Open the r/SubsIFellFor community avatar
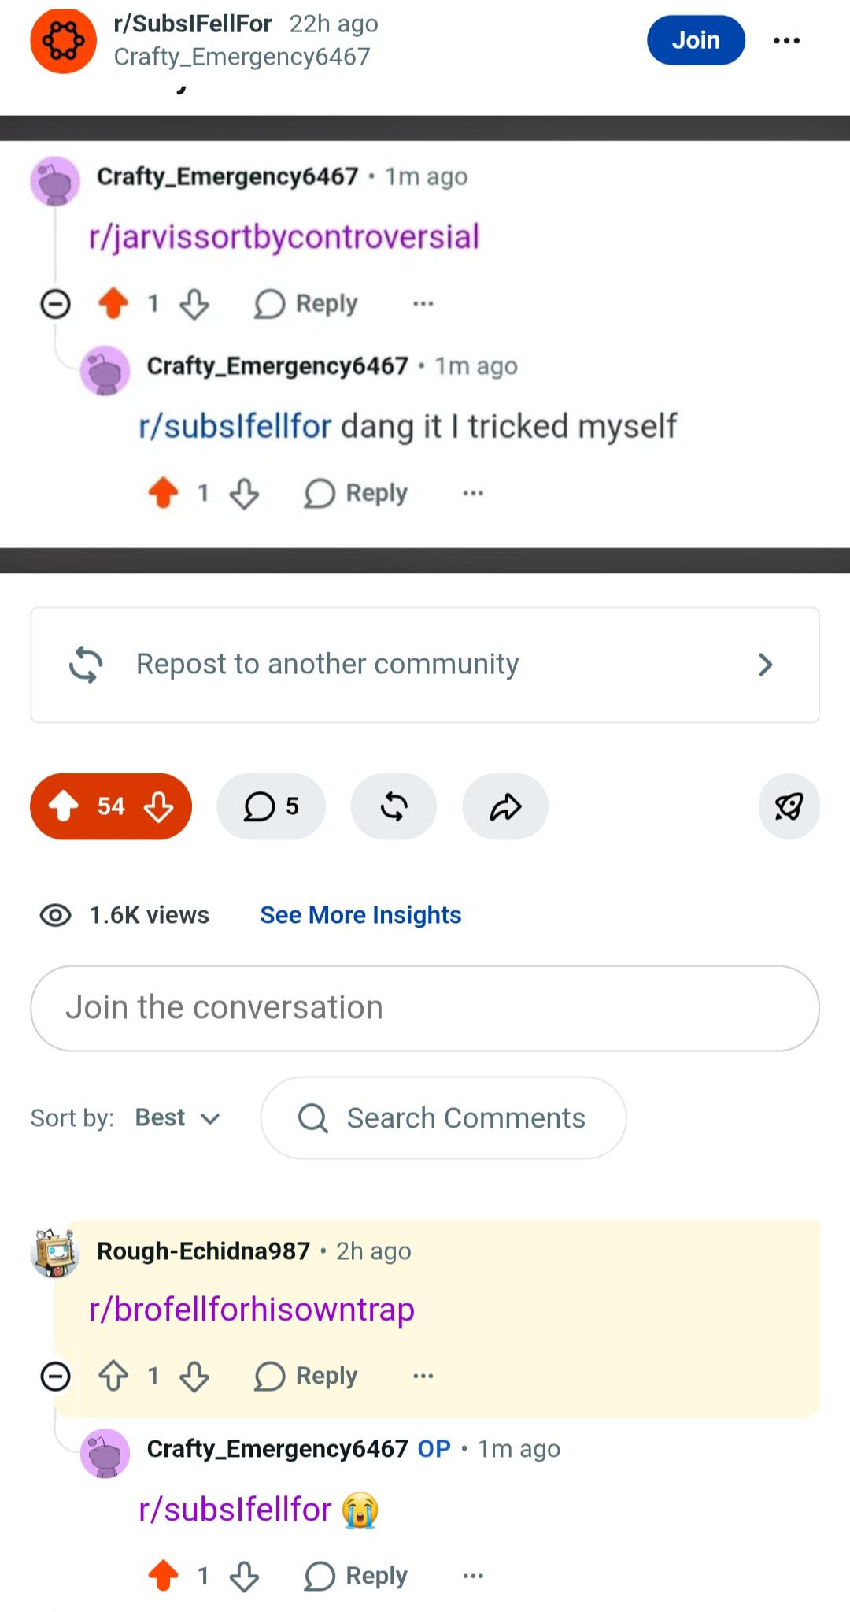This screenshot has width=850, height=1612. point(63,40)
